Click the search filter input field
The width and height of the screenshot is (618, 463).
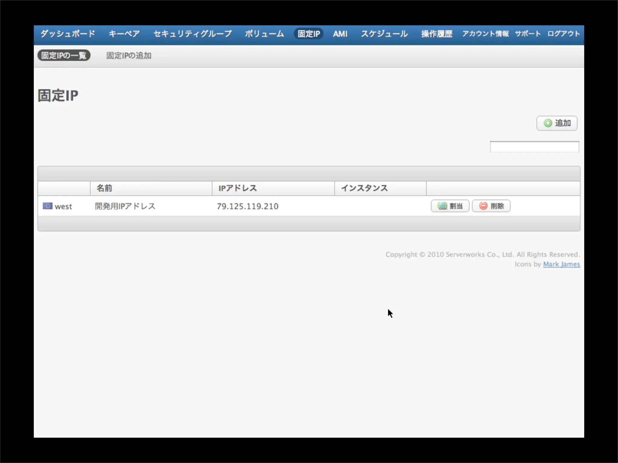(534, 147)
